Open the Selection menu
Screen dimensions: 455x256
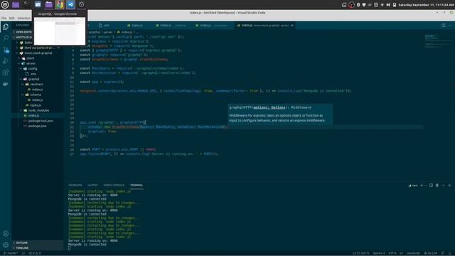coord(23,18)
